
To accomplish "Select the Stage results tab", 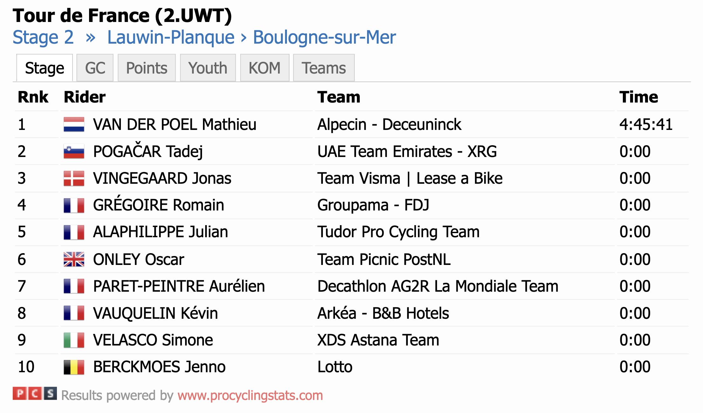I will pyautogui.click(x=45, y=68).
